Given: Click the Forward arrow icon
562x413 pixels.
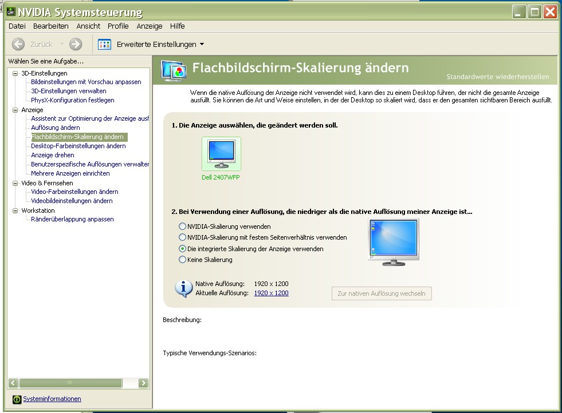Looking at the screenshot, I should [x=75, y=45].
